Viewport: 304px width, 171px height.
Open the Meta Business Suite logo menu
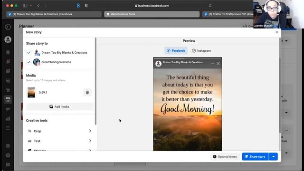coord(8,27)
